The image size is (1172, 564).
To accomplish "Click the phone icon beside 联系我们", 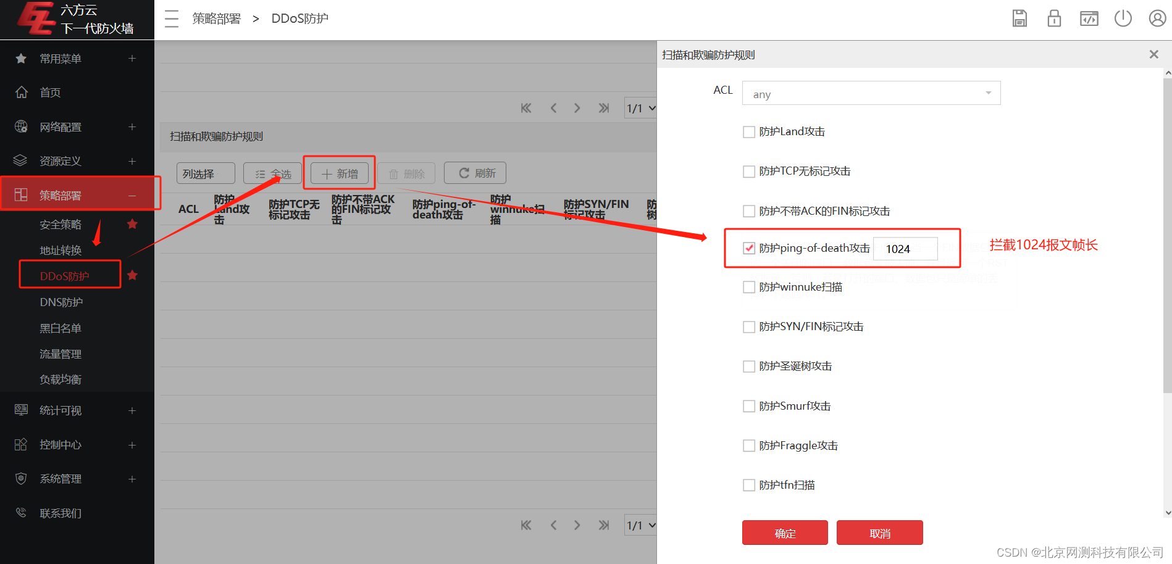I will click(x=21, y=513).
